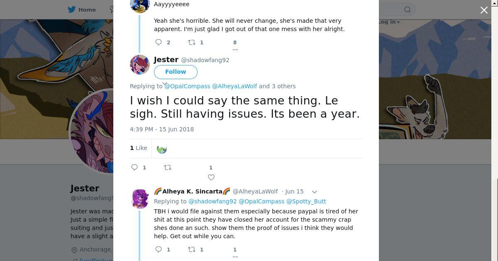Open the Log in dropdown
The image size is (498, 261).
[x=389, y=22]
